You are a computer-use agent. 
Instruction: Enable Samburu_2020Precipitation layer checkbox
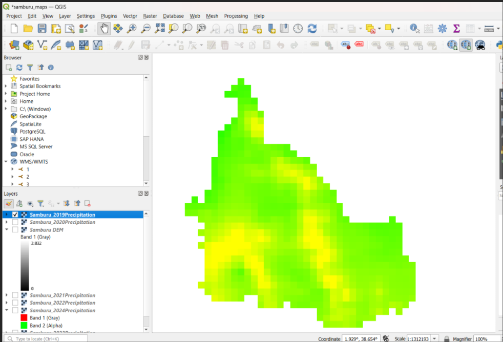tap(15, 222)
